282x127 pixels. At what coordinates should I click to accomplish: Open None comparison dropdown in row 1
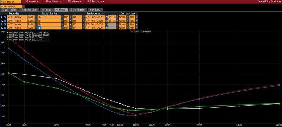pos(128,17)
